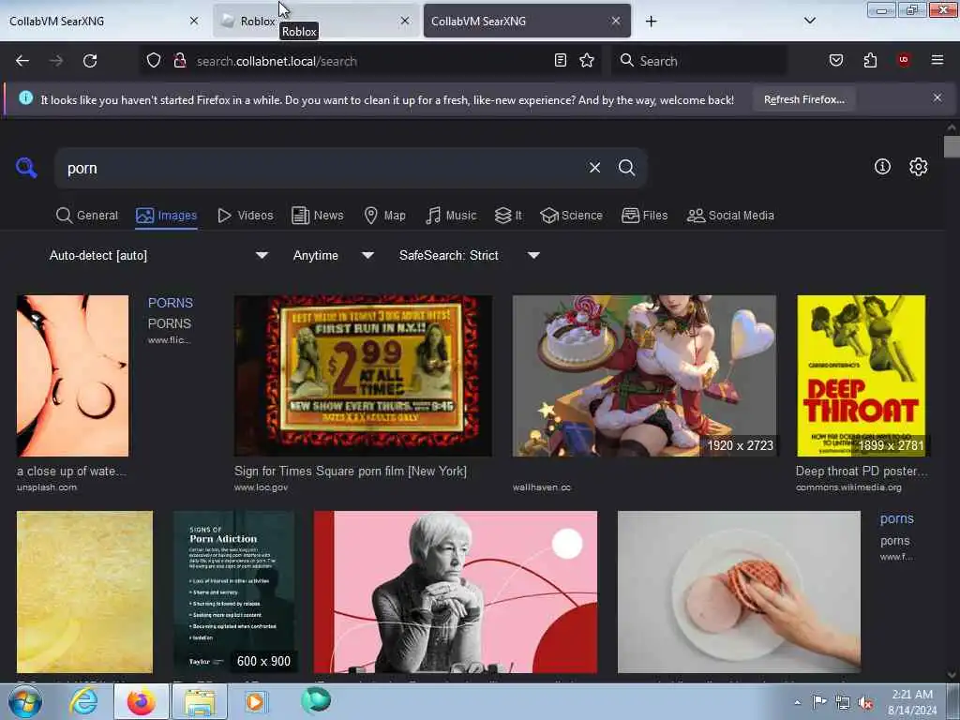
Task: Open the Windows Start button
Action: [x=24, y=701]
